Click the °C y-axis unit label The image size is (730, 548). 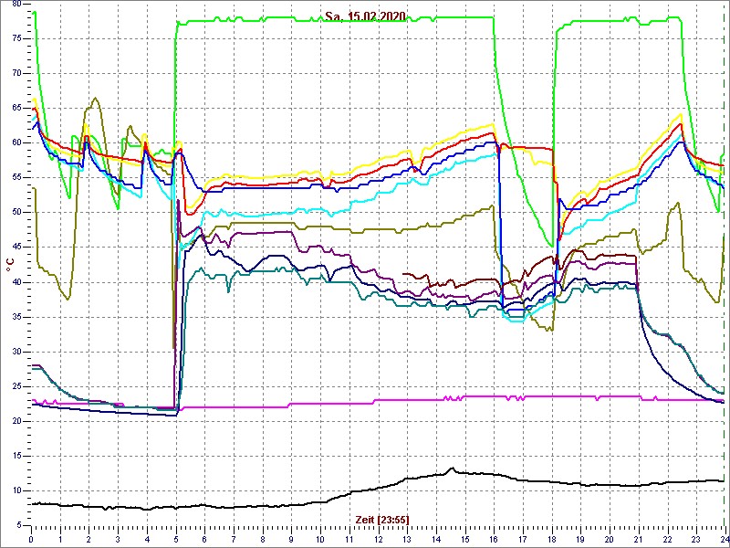[10, 265]
